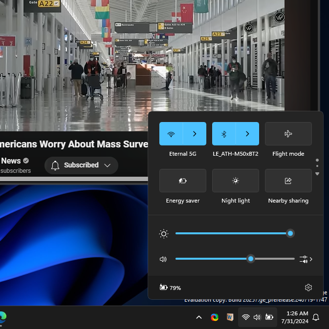Click the Microsoft Edge taskbar icon
Image resolution: width=329 pixels, height=329 pixels.
[2, 317]
